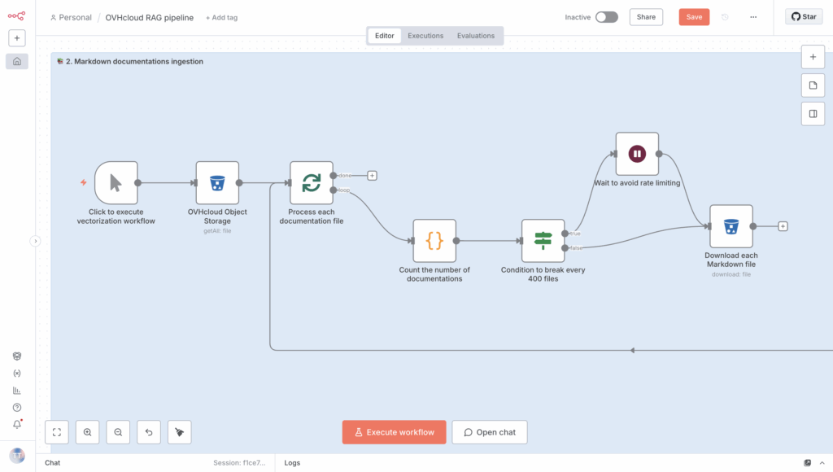Screen dimensions: 833x472
Task: Tidy up the workflow with the broom icon
Action: (179, 432)
